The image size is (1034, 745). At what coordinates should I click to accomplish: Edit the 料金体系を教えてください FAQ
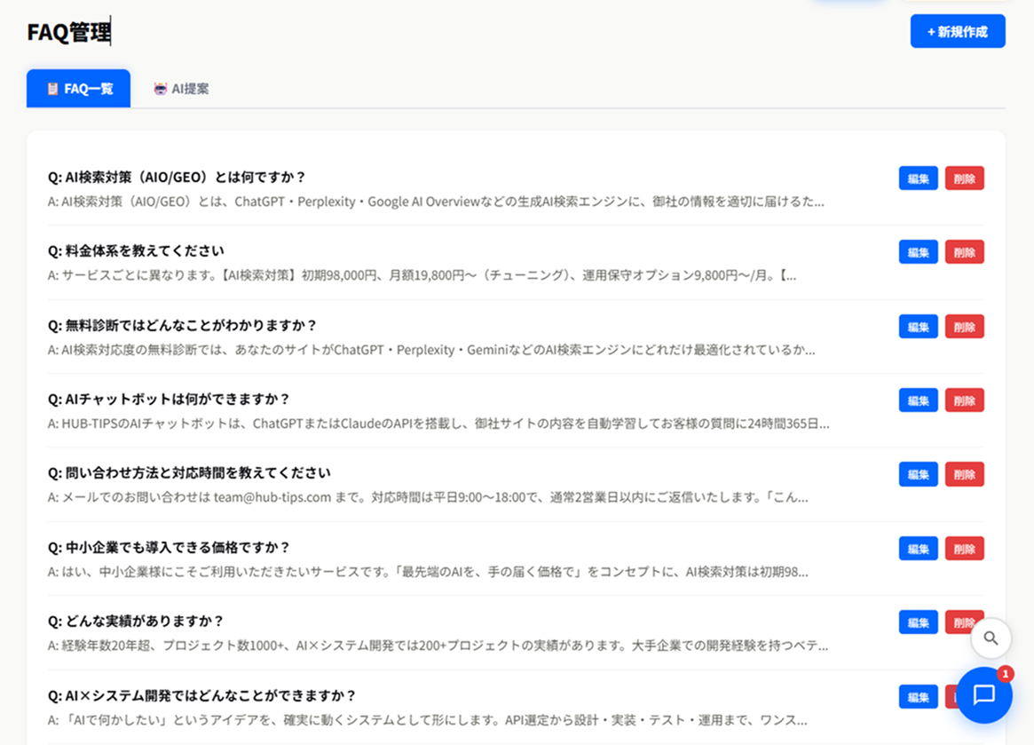tap(918, 252)
